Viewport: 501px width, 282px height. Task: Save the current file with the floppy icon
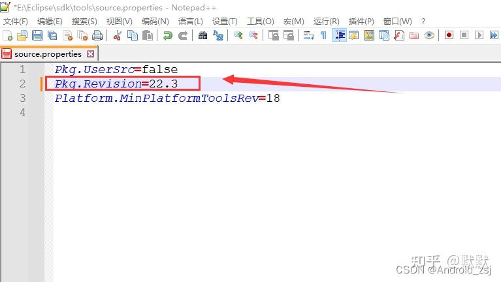[37, 35]
